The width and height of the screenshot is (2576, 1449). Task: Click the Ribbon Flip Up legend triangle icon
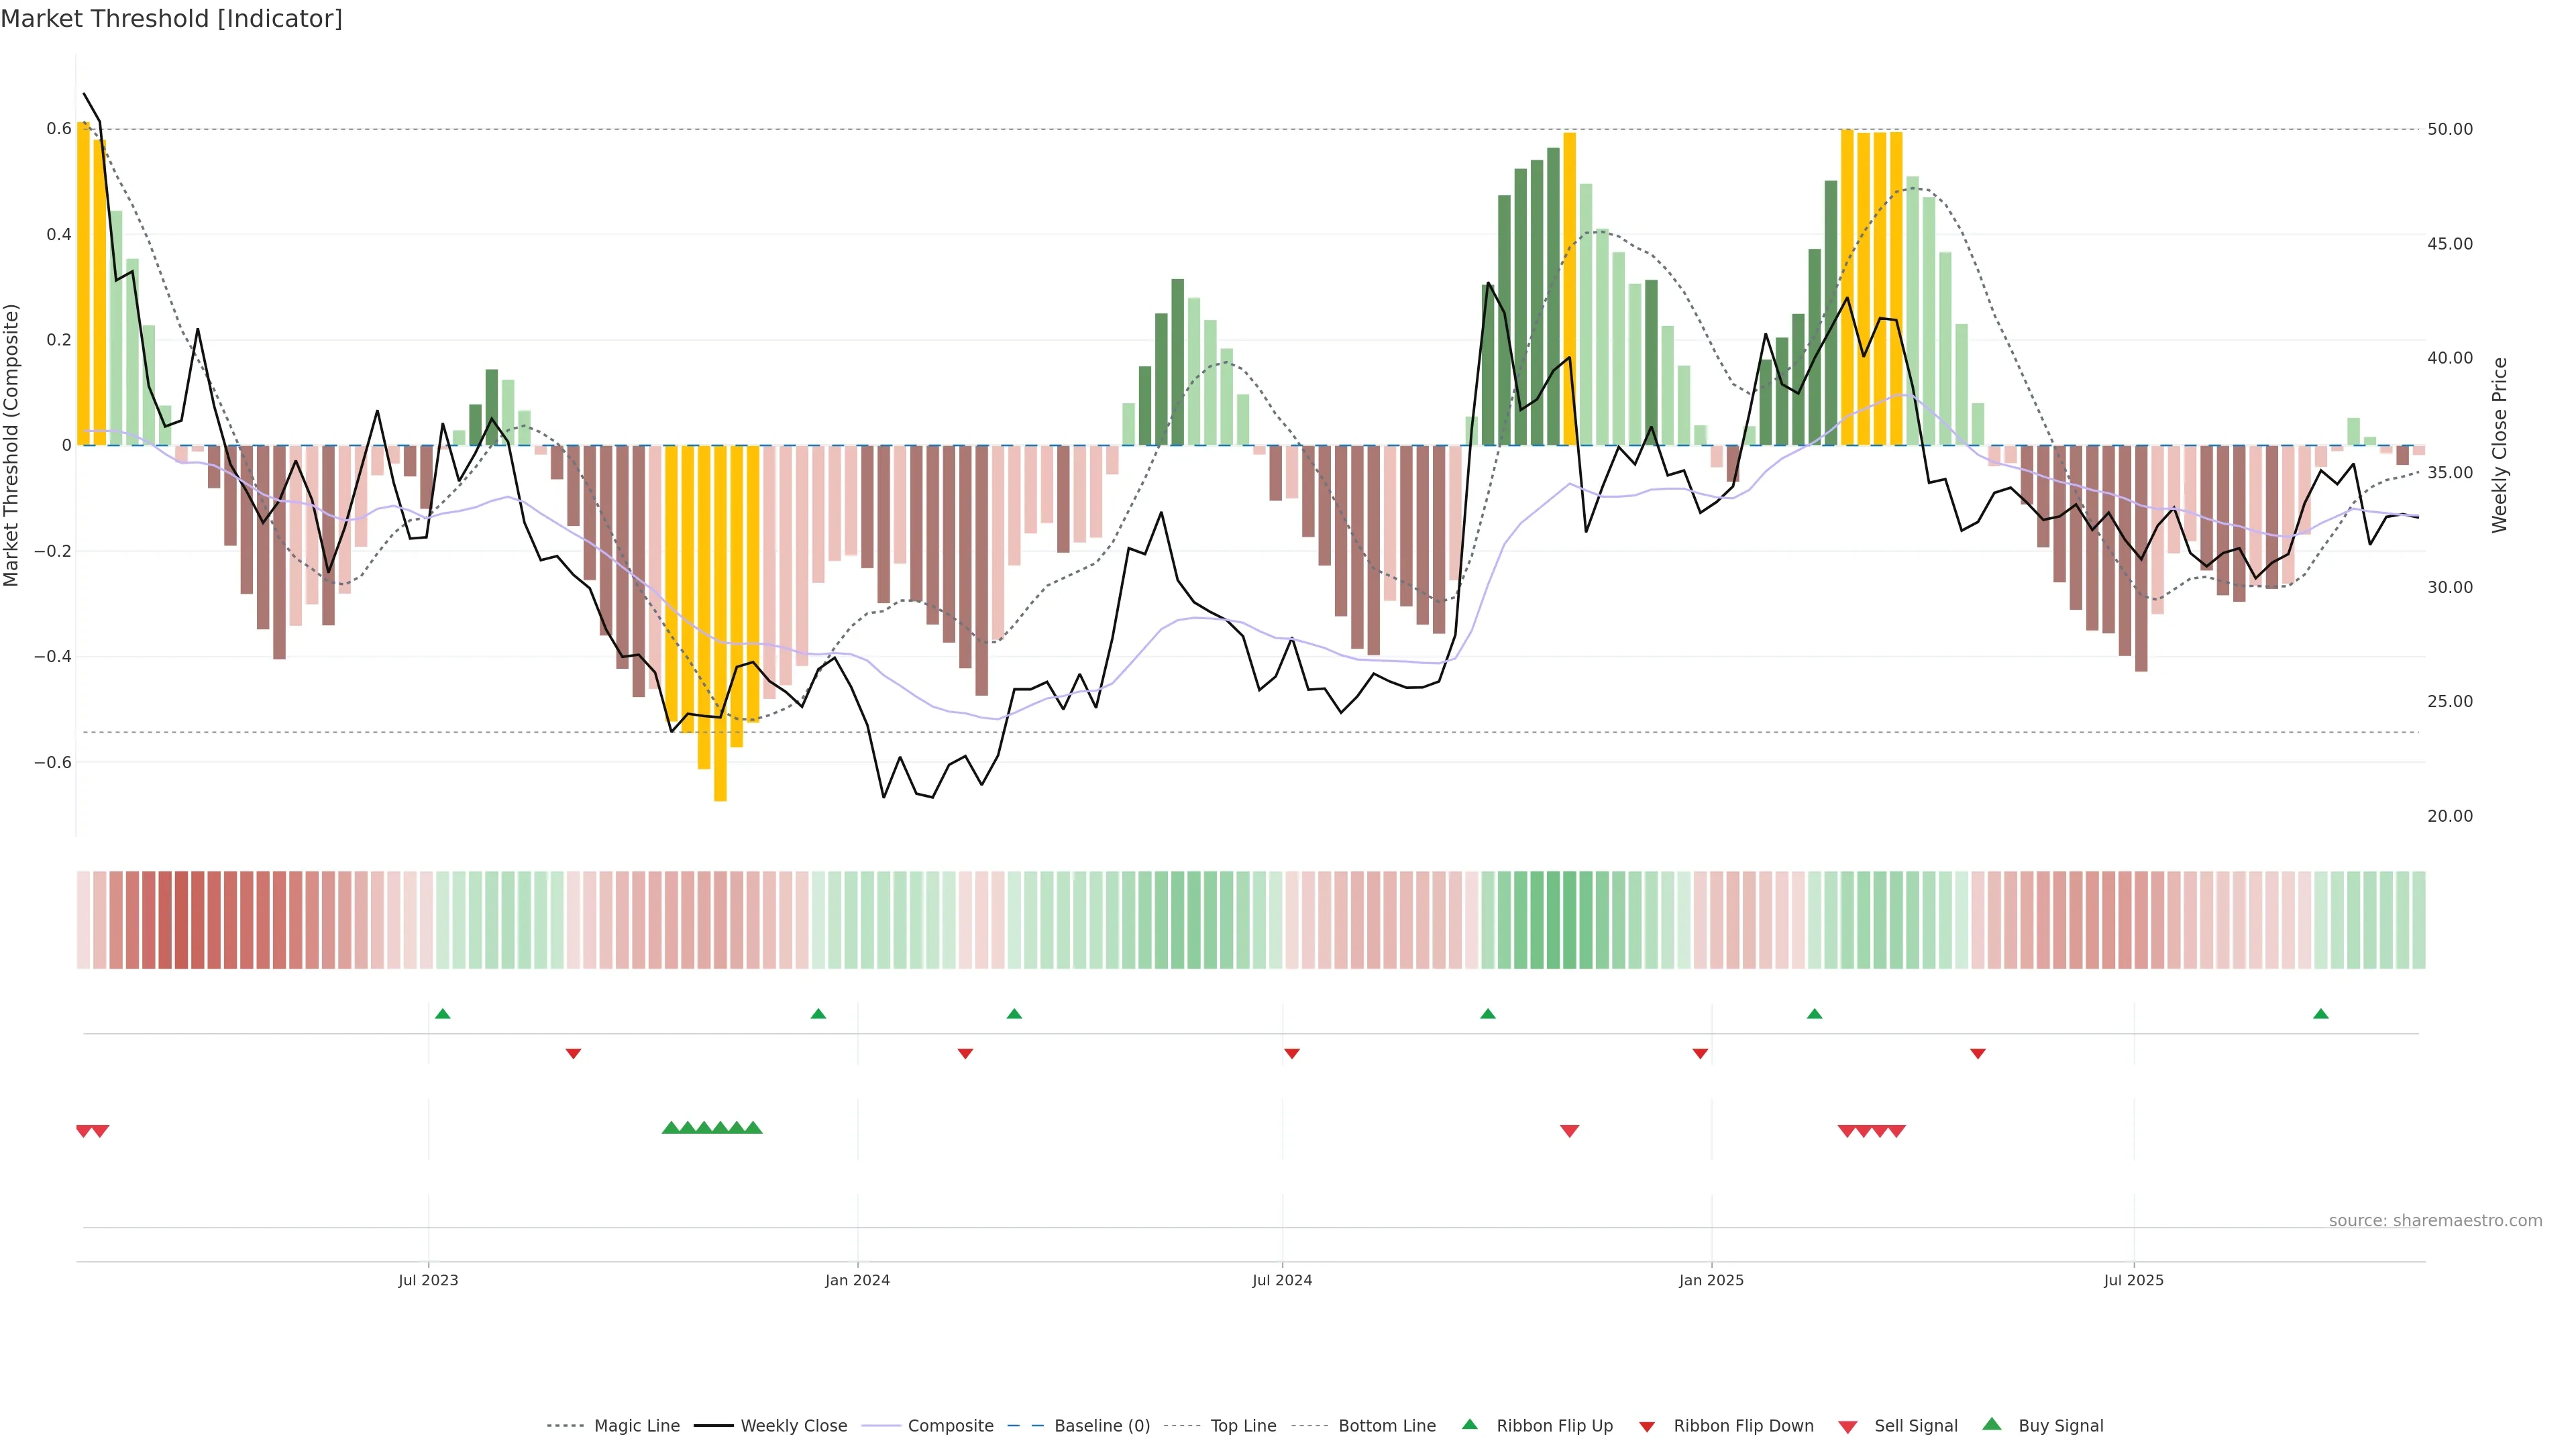pos(1469,1424)
